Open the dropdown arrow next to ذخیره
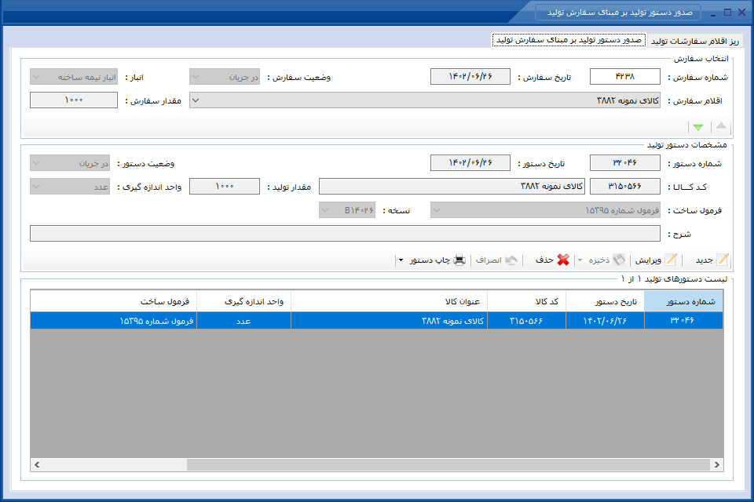Image resolution: width=754 pixels, height=502 pixels. 580,260
